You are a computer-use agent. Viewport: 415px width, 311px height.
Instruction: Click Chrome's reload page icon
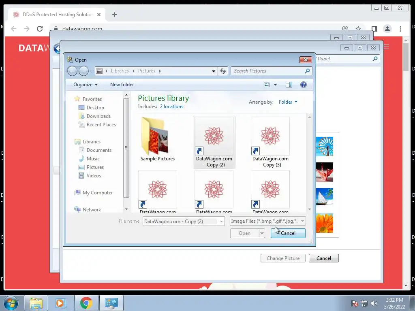coord(40,29)
